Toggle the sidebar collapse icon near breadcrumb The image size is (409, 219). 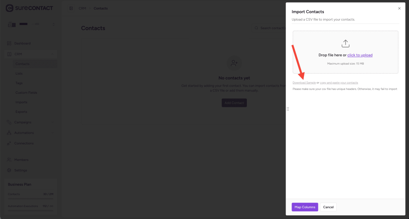(x=71, y=8)
